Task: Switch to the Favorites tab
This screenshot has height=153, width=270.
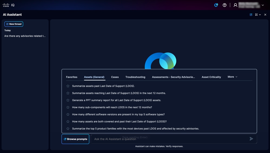Action: [72, 77]
